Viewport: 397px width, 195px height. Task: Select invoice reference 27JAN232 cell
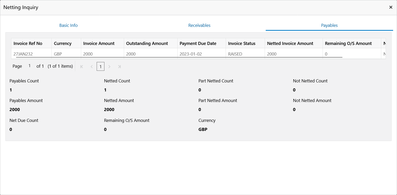[32, 54]
